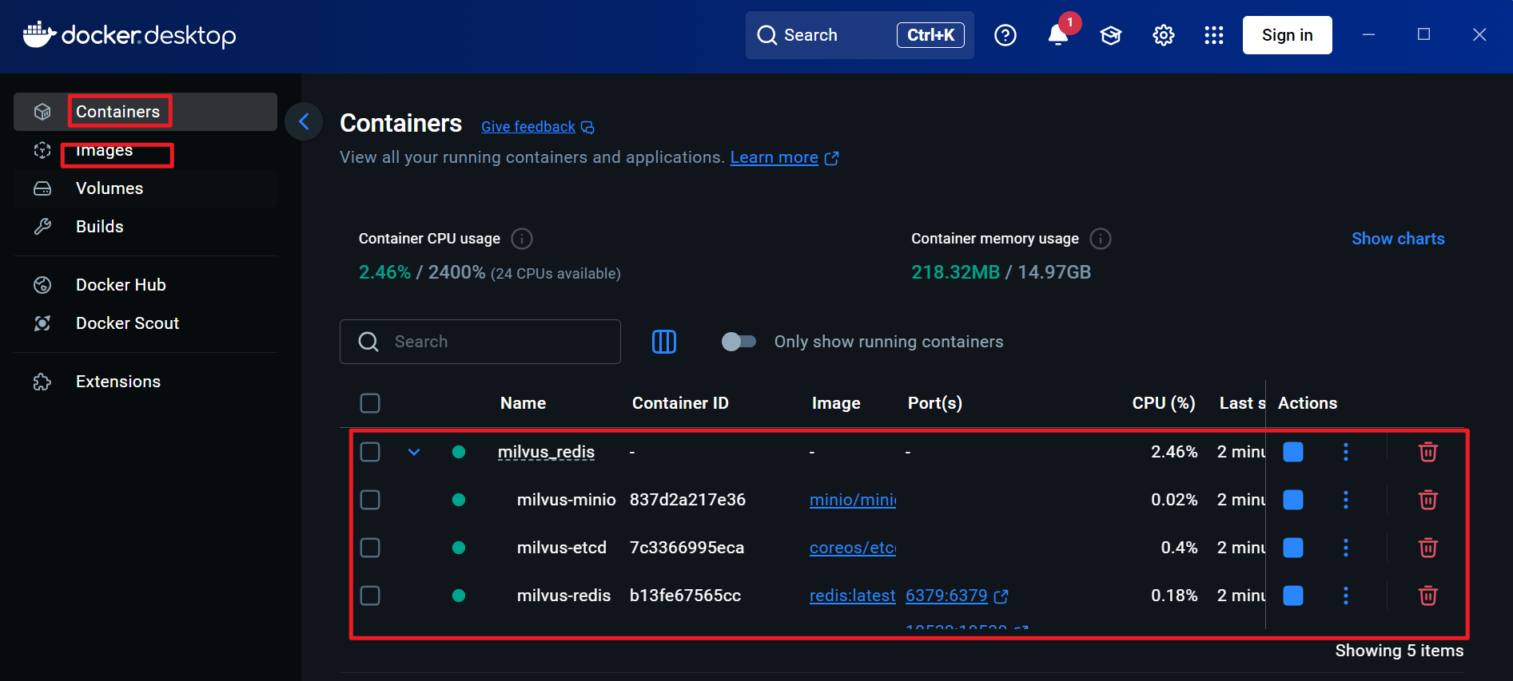1513x681 pixels.
Task: Open Settings gear icon in header
Action: (1163, 35)
